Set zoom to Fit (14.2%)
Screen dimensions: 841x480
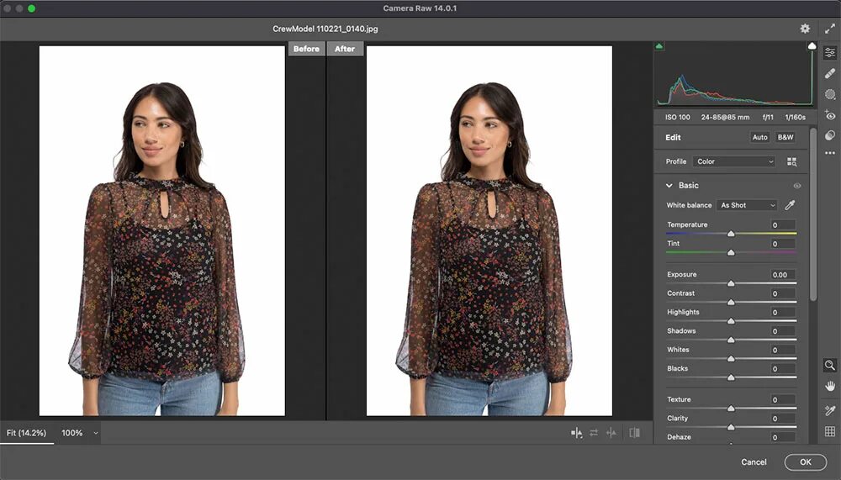point(26,433)
